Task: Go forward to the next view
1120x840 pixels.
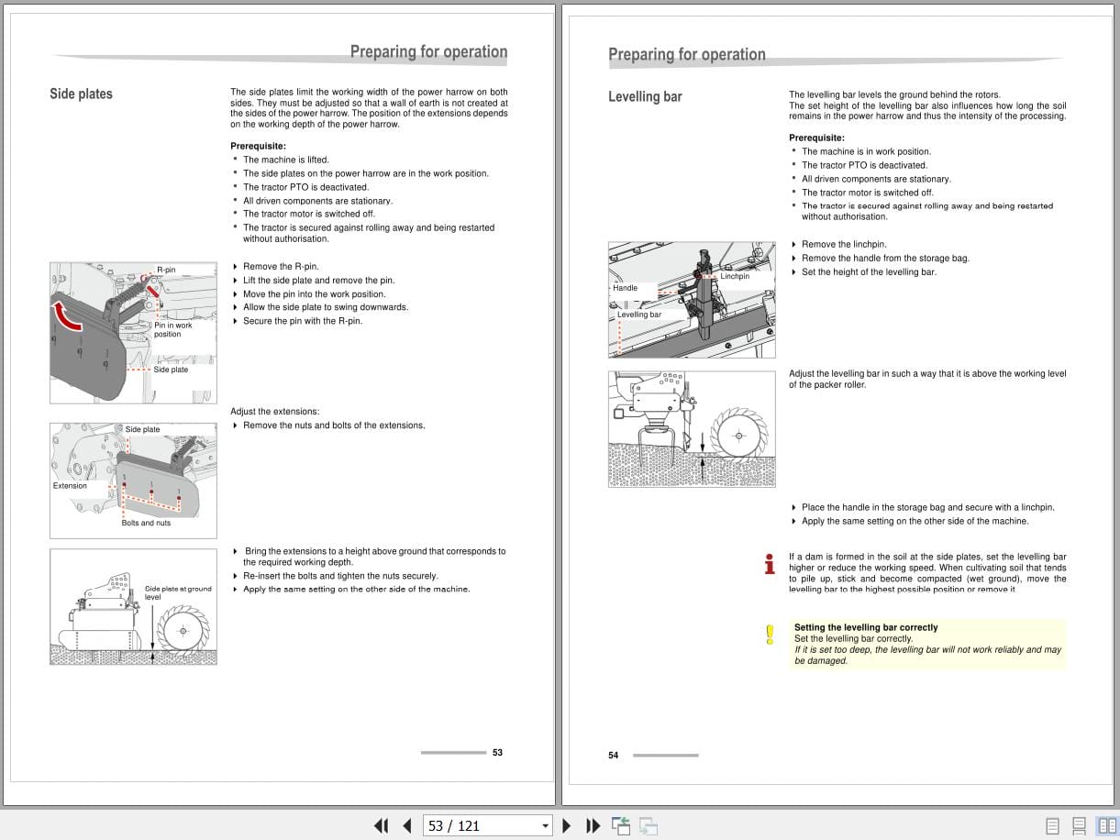Action: point(649,825)
